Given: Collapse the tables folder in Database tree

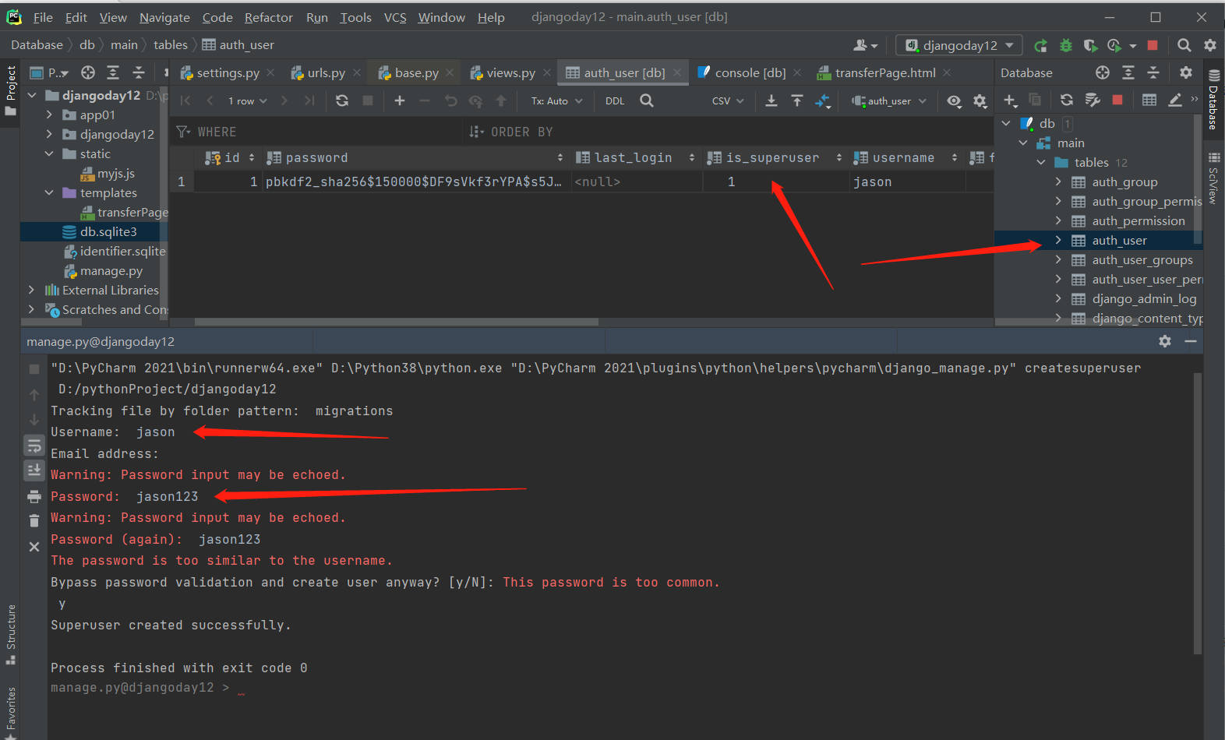Looking at the screenshot, I should (x=1041, y=162).
